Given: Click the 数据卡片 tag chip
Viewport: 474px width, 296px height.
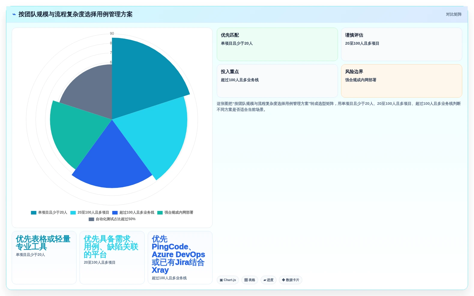Looking at the screenshot, I should pyautogui.click(x=291, y=280).
